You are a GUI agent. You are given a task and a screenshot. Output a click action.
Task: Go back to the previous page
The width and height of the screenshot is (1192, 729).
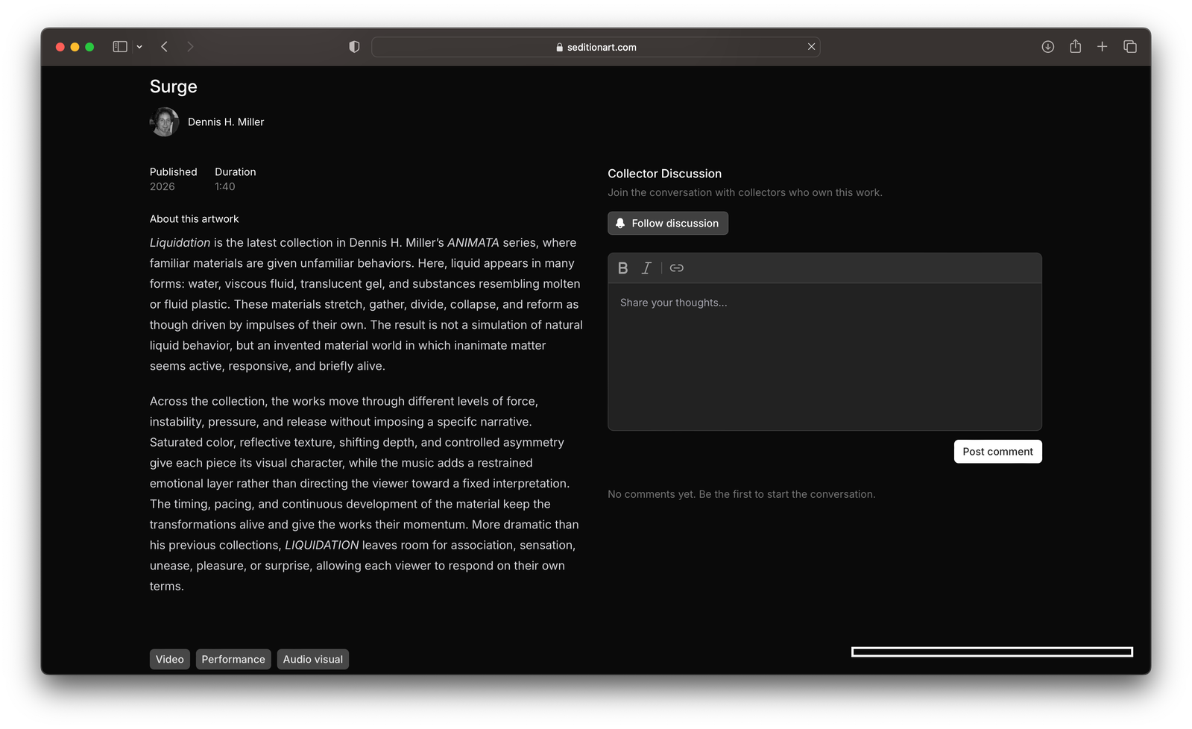[x=164, y=47]
